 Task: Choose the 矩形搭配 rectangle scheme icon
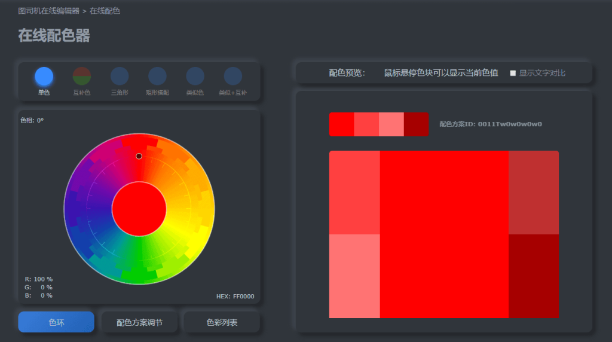(157, 77)
